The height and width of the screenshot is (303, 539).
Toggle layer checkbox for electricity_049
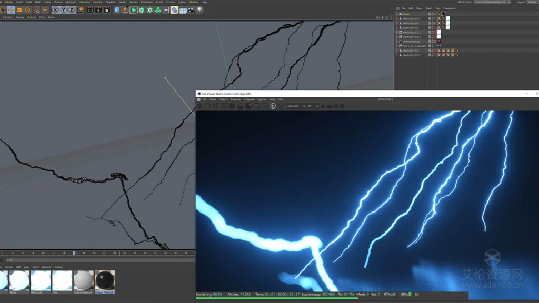[x=430, y=23]
